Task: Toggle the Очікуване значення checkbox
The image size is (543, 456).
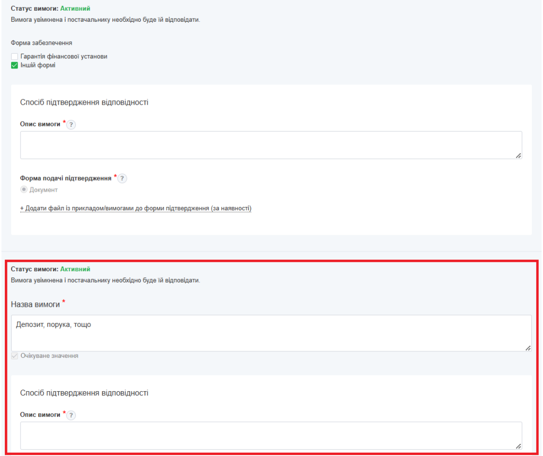Action: pyautogui.click(x=15, y=356)
